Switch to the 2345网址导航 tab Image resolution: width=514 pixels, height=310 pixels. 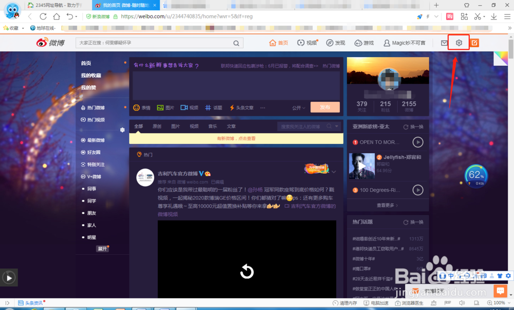[x=56, y=5]
